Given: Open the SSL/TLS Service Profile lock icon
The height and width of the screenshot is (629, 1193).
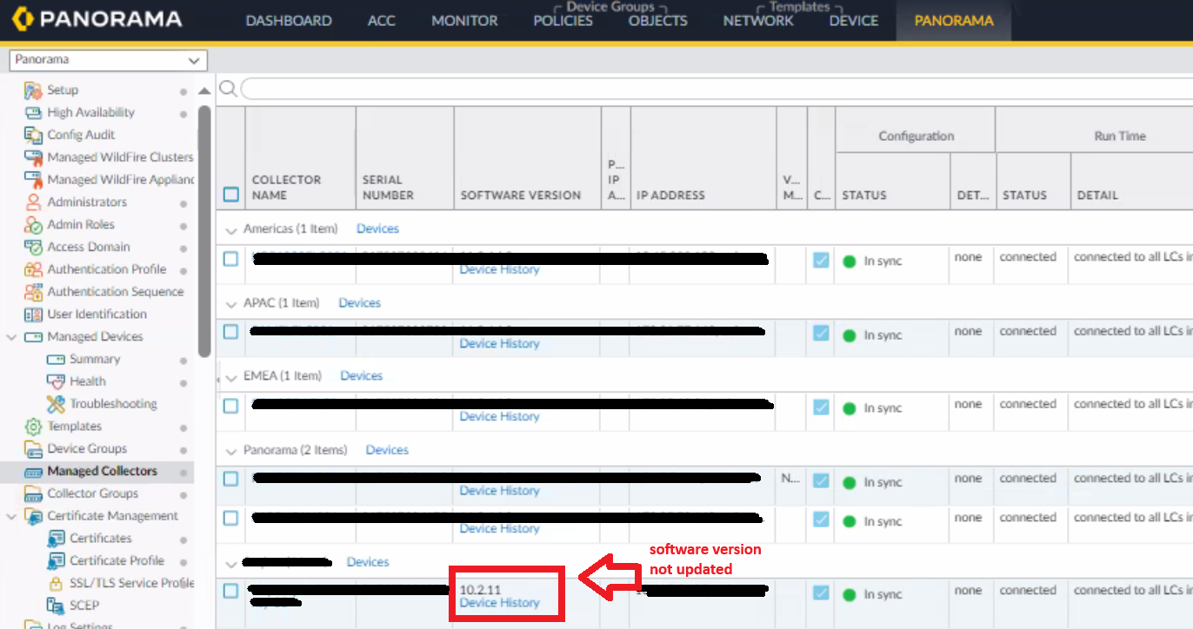Looking at the screenshot, I should 56,583.
